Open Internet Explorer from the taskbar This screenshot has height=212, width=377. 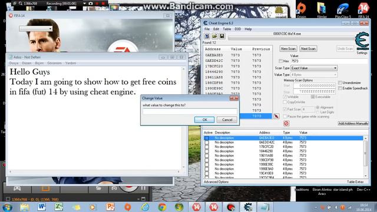[145, 207]
